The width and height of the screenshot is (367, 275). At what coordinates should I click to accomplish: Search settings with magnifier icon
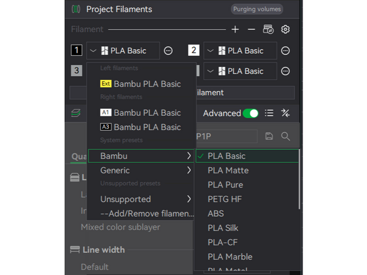[x=286, y=136]
